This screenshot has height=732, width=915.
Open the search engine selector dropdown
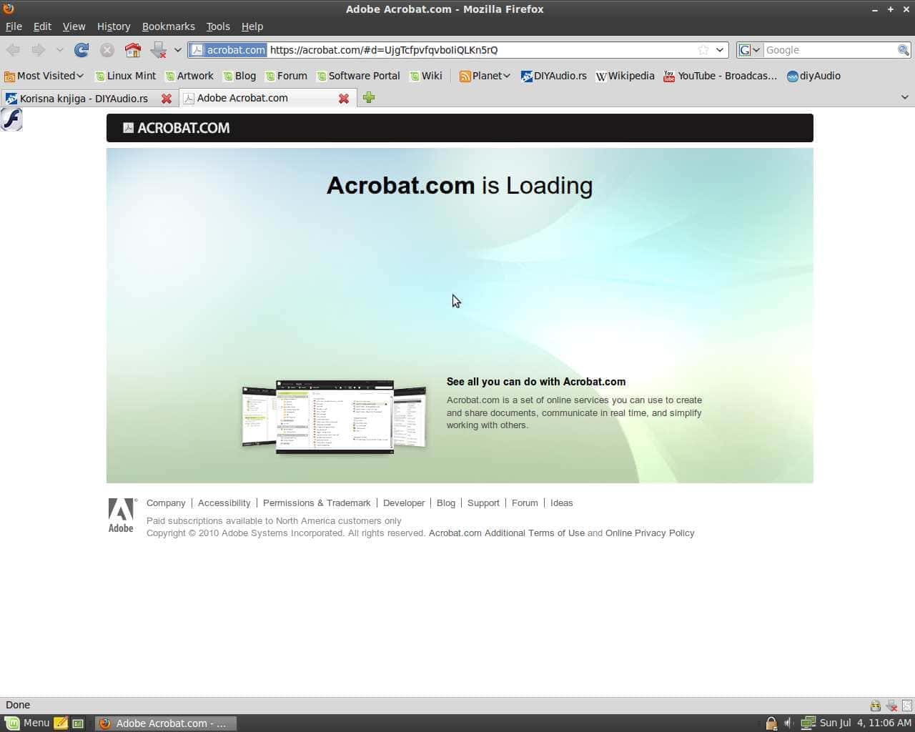click(x=750, y=50)
